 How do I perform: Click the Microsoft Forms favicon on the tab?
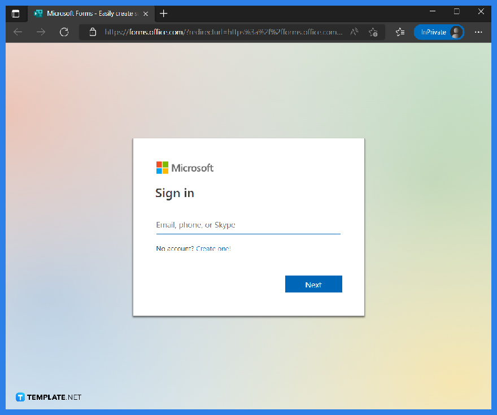point(38,13)
